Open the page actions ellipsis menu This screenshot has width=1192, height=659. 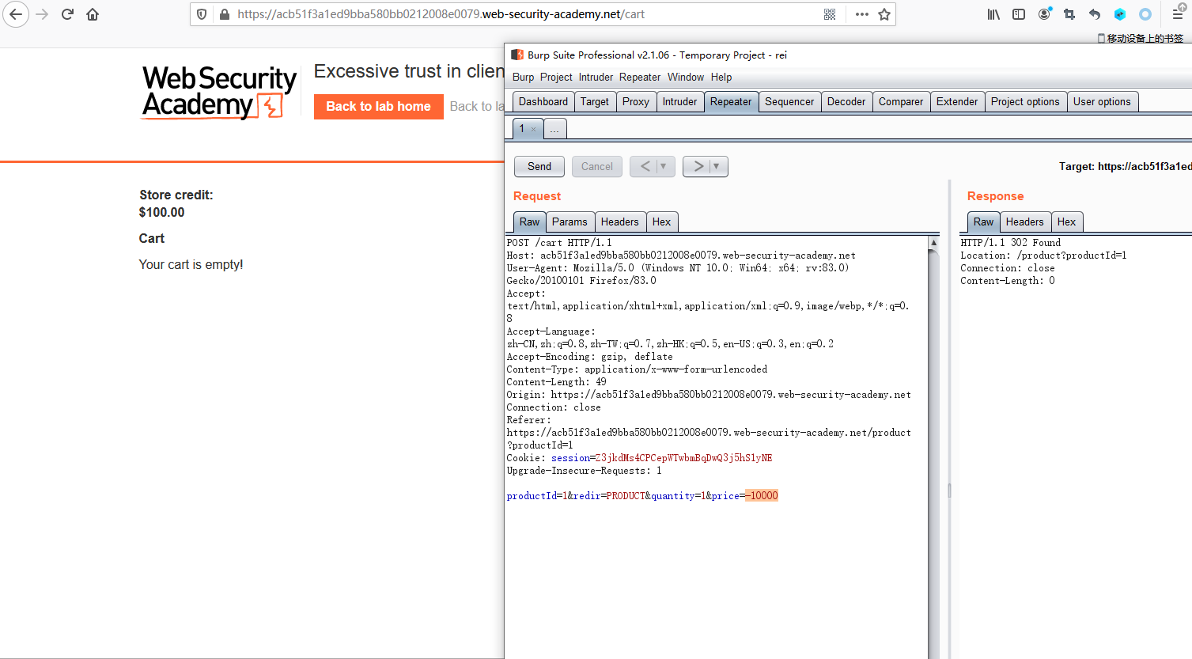point(861,14)
